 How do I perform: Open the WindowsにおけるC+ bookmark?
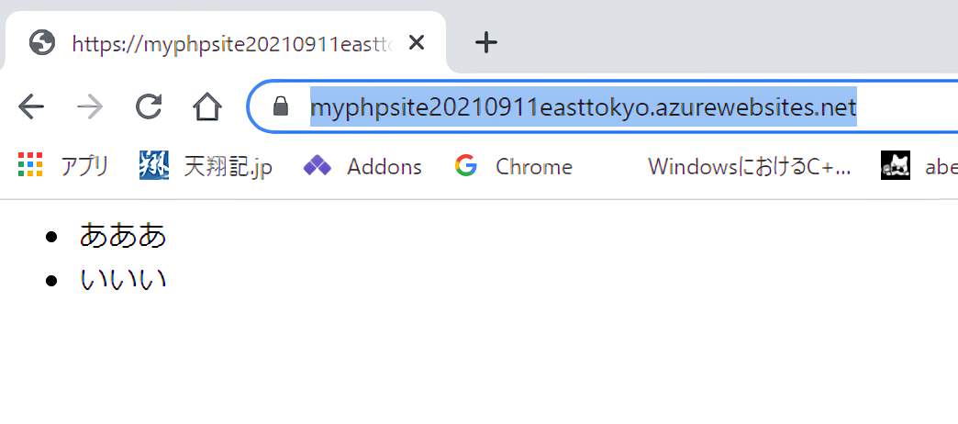pyautogui.click(x=749, y=166)
